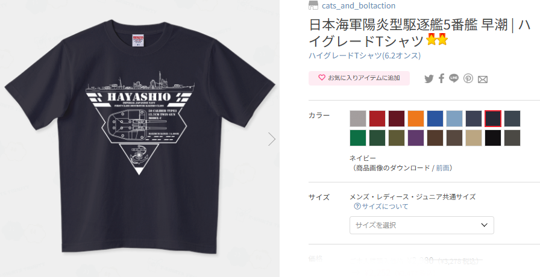
Task: Share the product on Facebook
Action: pos(441,78)
